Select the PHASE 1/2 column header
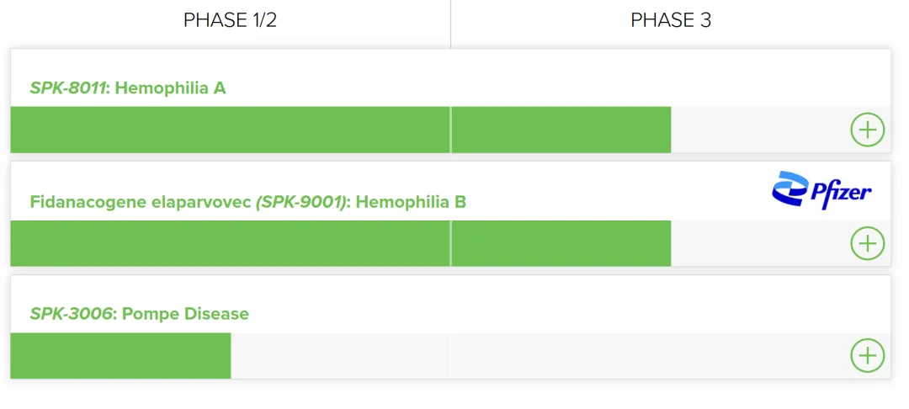 (230, 20)
